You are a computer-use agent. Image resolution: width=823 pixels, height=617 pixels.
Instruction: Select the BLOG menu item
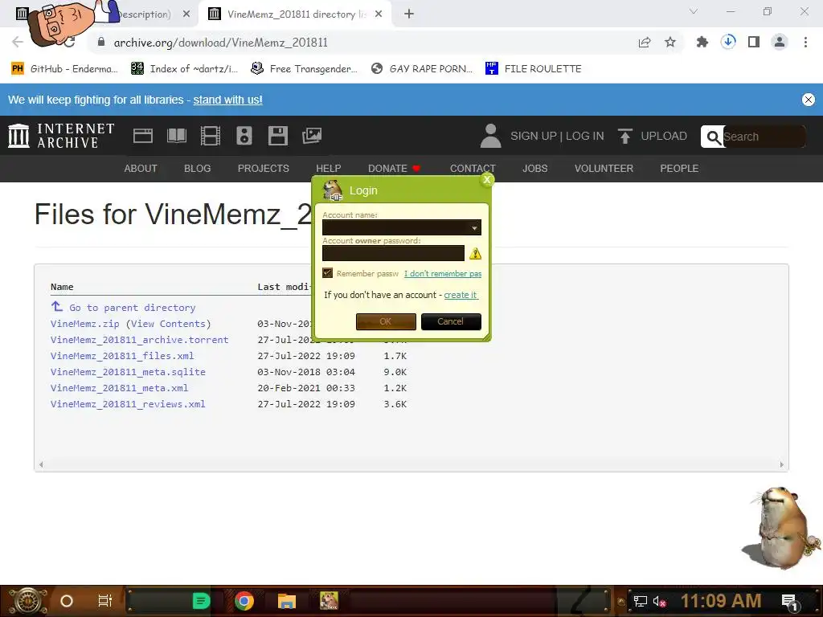[198, 169]
